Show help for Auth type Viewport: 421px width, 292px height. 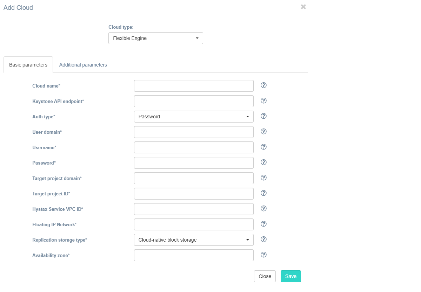tap(264, 116)
